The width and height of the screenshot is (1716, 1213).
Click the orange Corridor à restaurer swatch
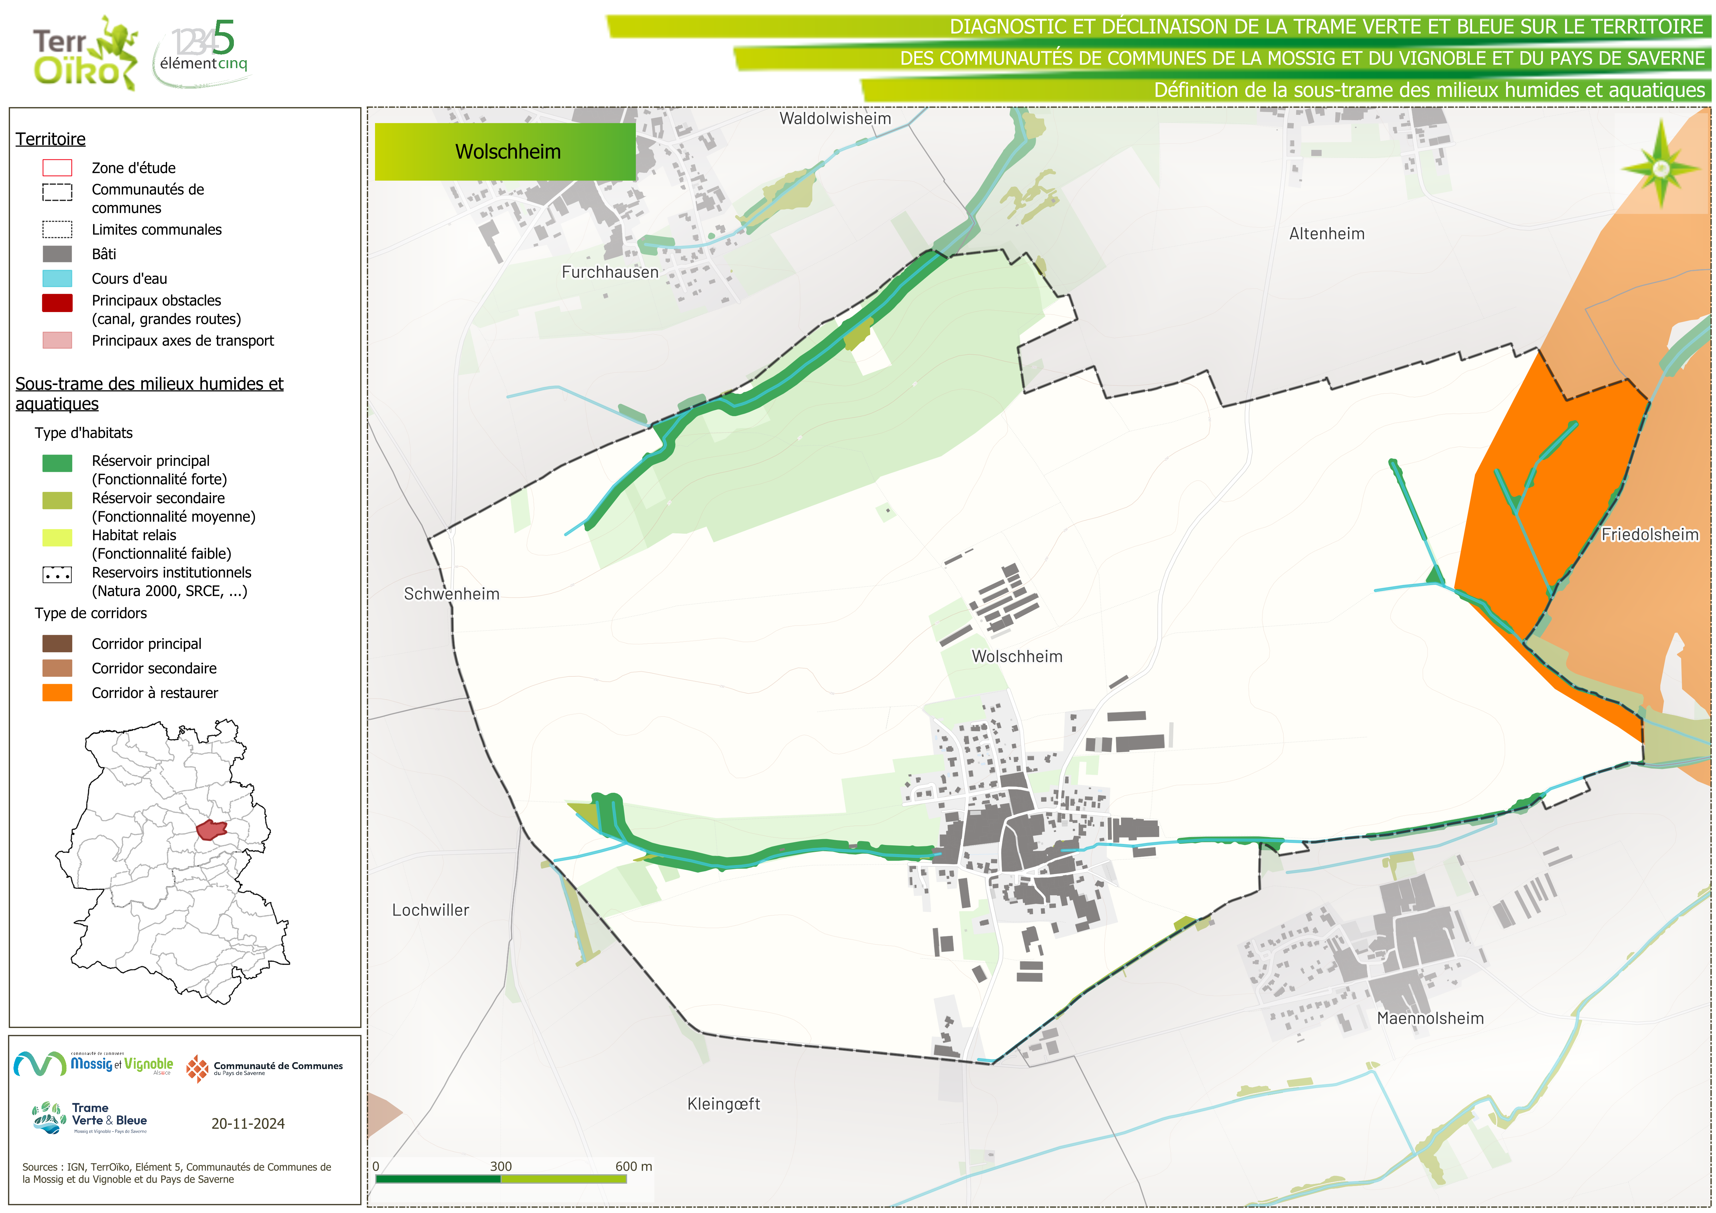click(57, 693)
